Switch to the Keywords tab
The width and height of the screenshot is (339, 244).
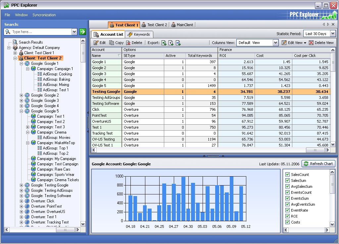[x=139, y=34]
